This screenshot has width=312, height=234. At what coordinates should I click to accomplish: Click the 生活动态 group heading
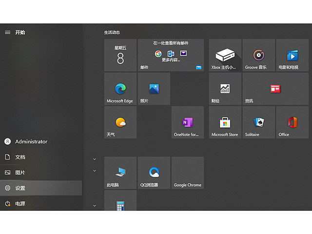point(112,32)
